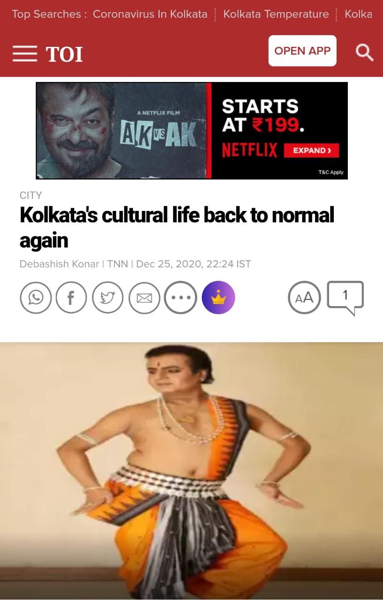The image size is (383, 600).
Task: Open the AK vs AK Netflix banner
Action: tap(192, 131)
